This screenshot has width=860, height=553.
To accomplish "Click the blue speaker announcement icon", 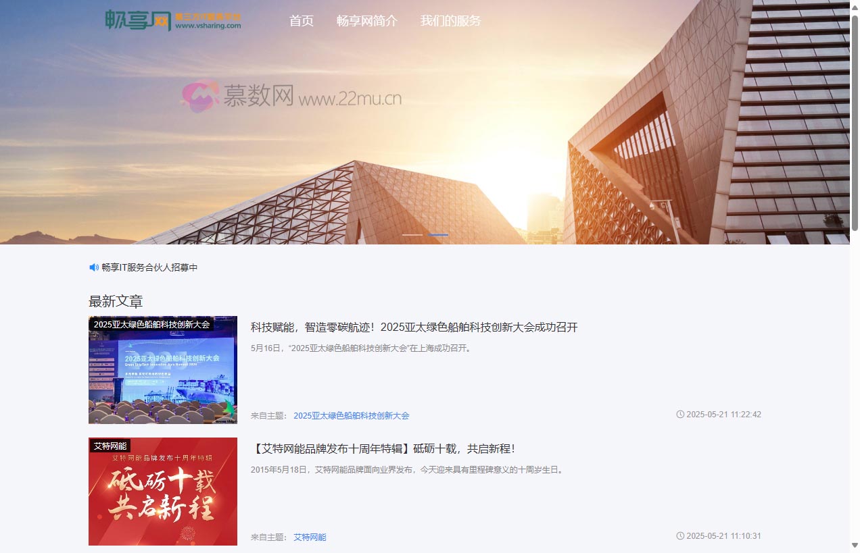I will (94, 267).
